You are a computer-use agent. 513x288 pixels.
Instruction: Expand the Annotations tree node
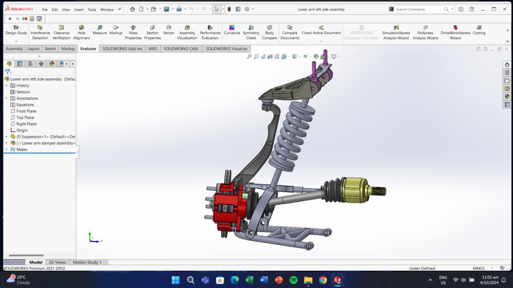tap(6, 98)
